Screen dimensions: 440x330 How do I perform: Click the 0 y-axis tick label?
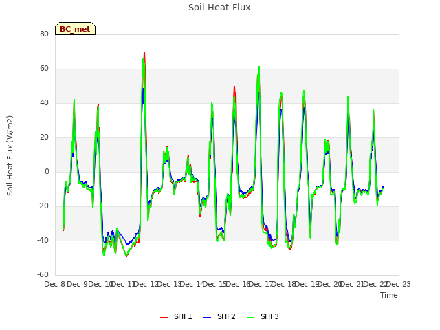(x=47, y=171)
